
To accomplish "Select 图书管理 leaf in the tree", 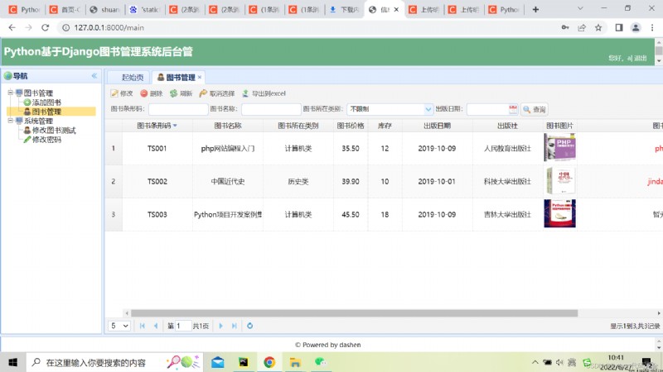I will point(46,112).
